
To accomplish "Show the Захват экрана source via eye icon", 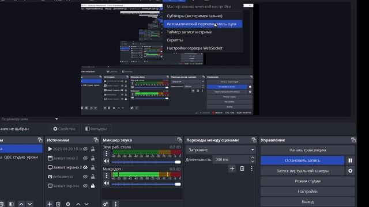I will pos(85,186).
